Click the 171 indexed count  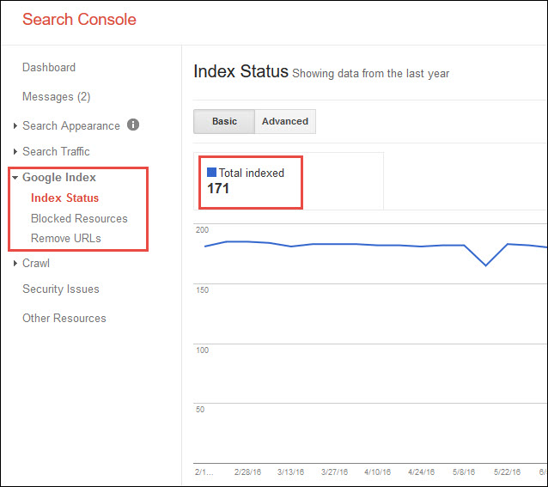pyautogui.click(x=218, y=189)
